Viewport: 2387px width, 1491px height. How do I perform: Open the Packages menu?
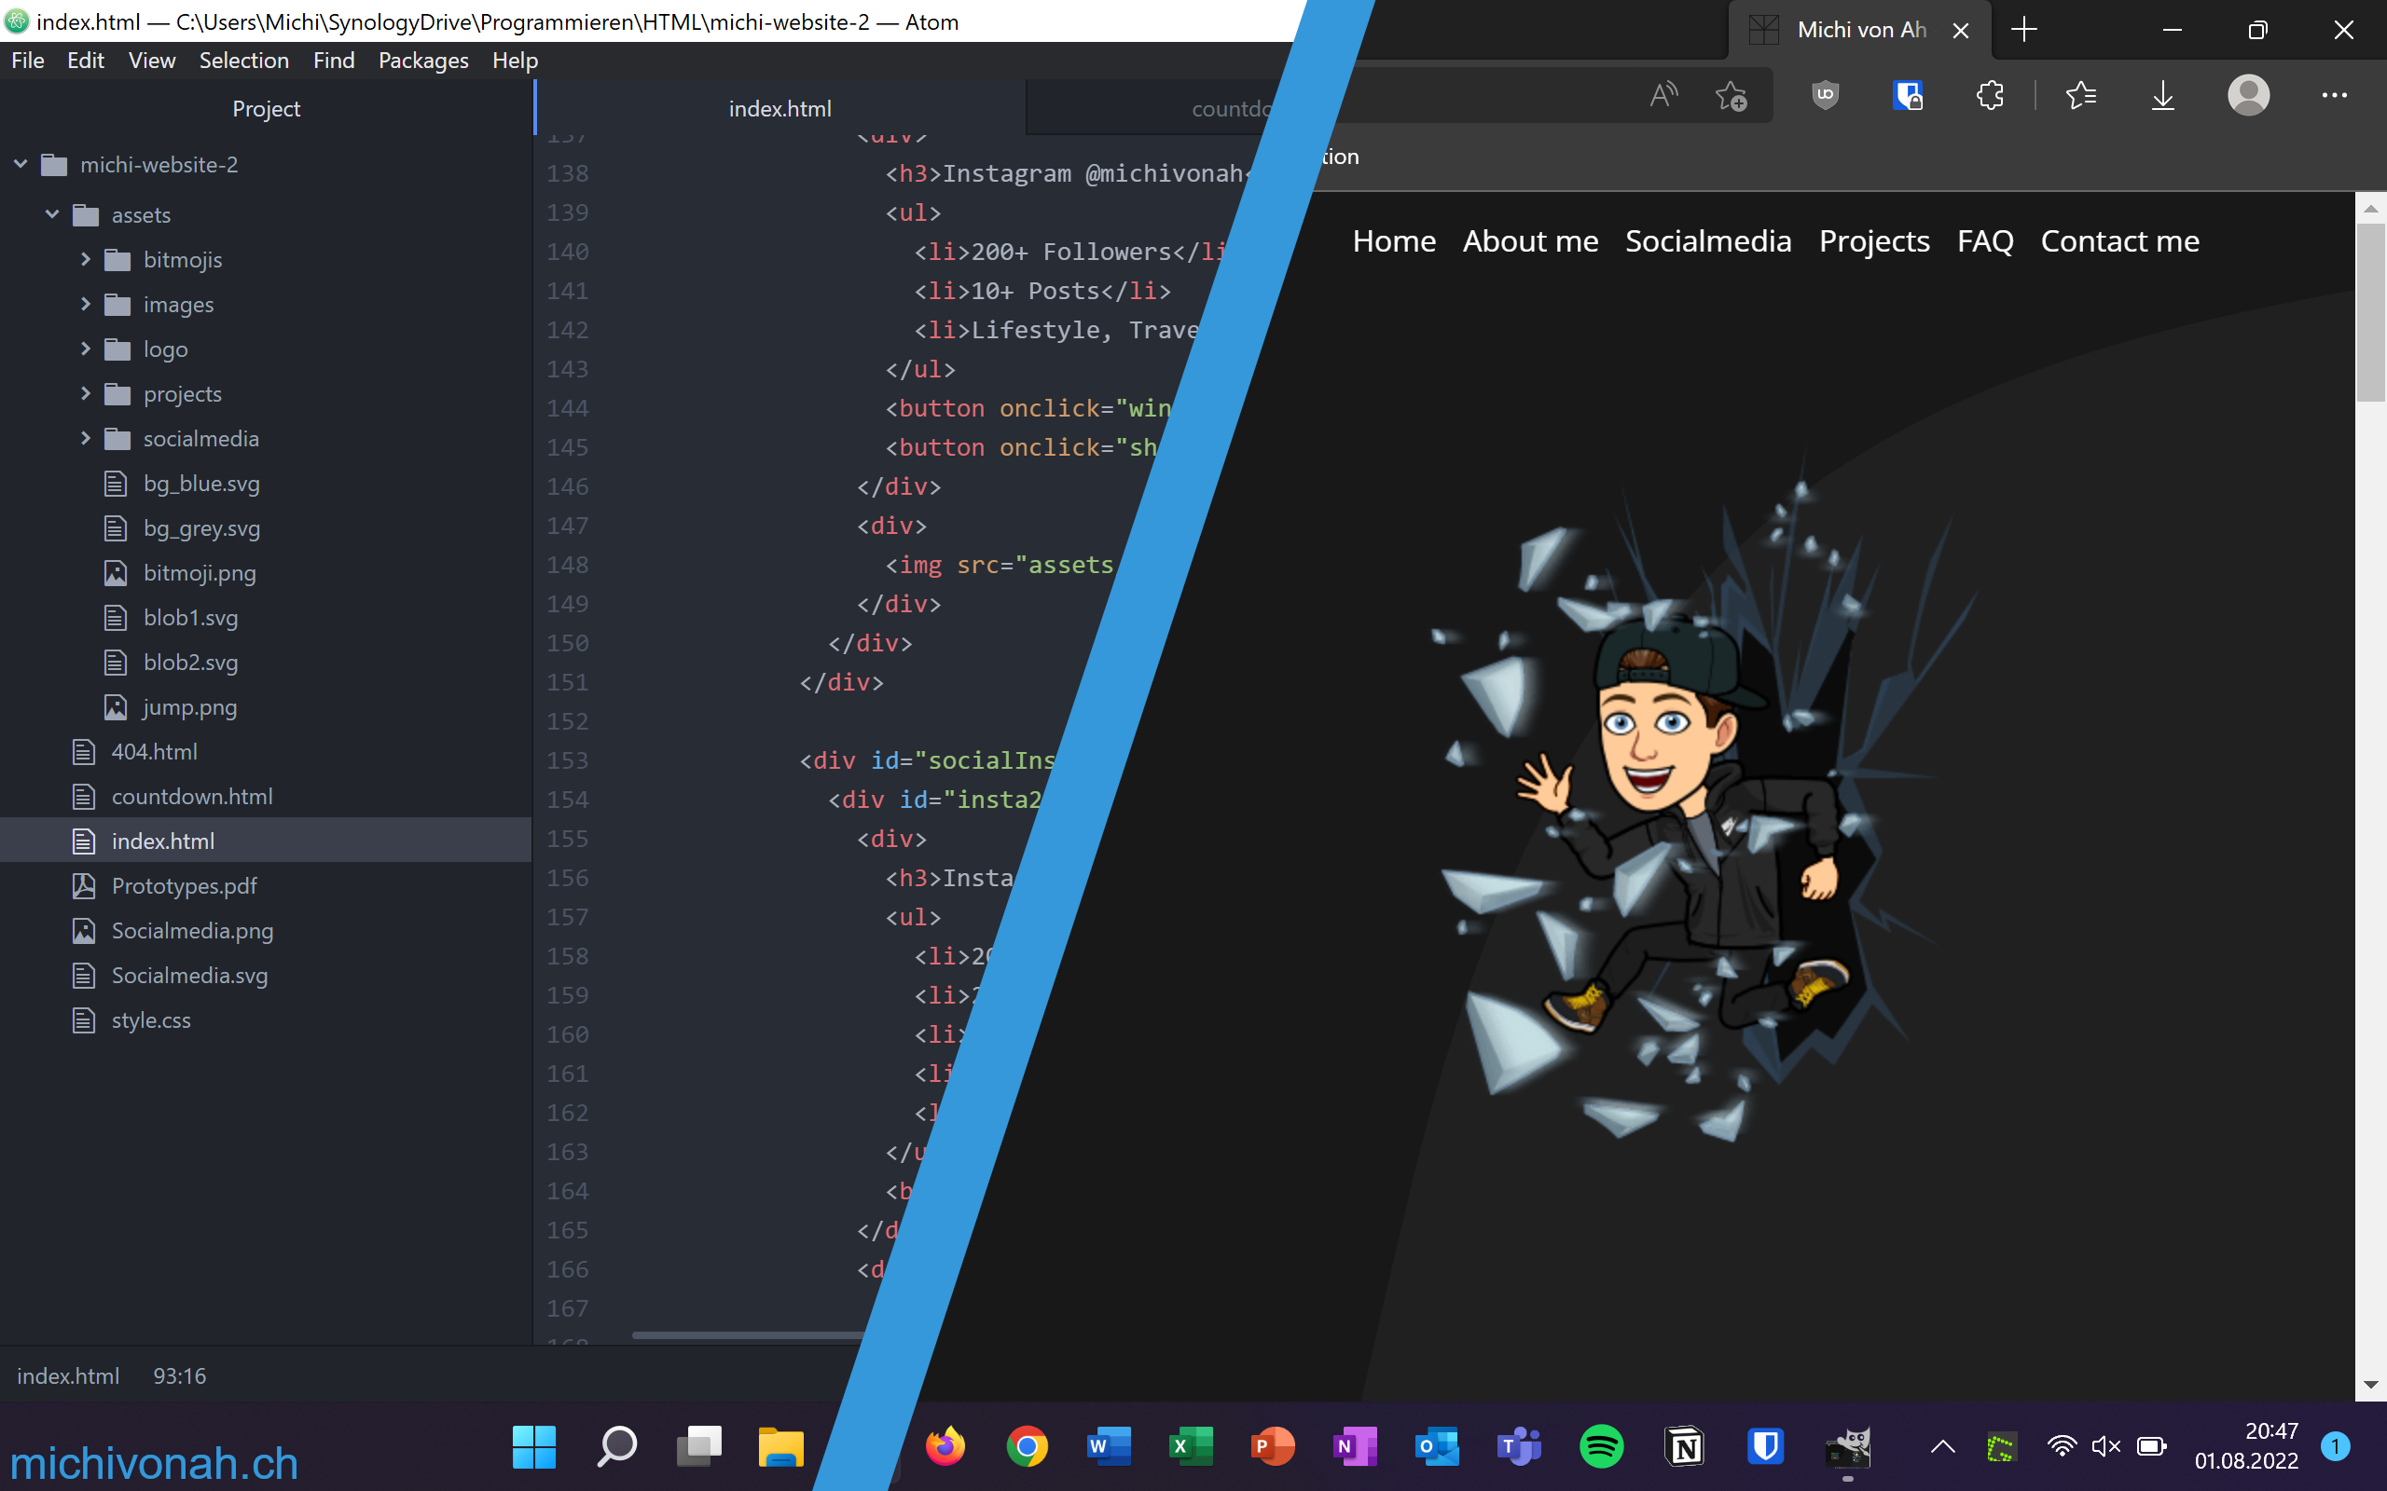(x=423, y=61)
